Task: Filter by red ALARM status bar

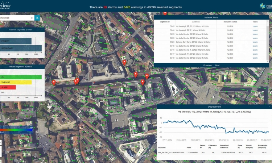Action: [x=8, y=87]
